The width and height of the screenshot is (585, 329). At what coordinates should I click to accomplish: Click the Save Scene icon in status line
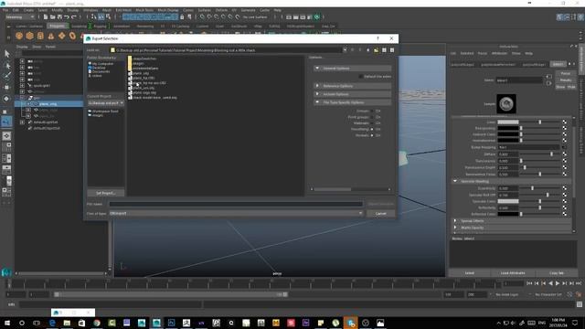(x=59, y=16)
